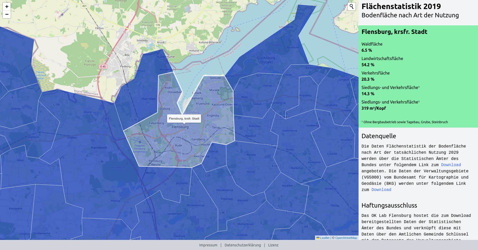478x250 pixels.
Task: Click the Leaflet attribution link
Action: click(324, 238)
